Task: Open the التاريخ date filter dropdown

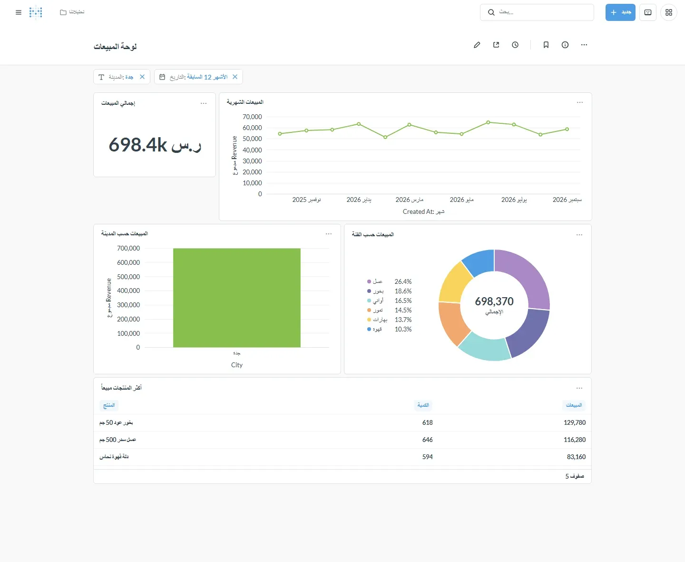Action: [x=198, y=77]
